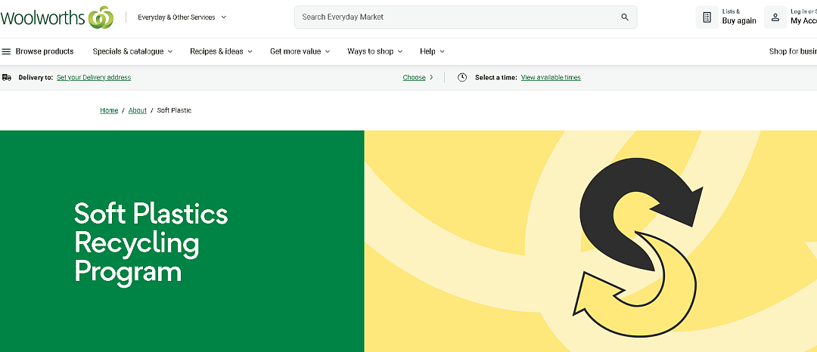Click Soft Plastics Recycling Program heading
The width and height of the screenshot is (817, 352).
pyautogui.click(x=151, y=242)
